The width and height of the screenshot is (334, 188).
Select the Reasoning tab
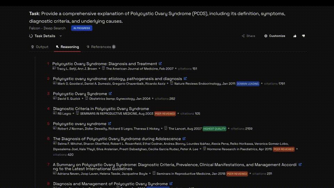pyautogui.click(x=67, y=47)
